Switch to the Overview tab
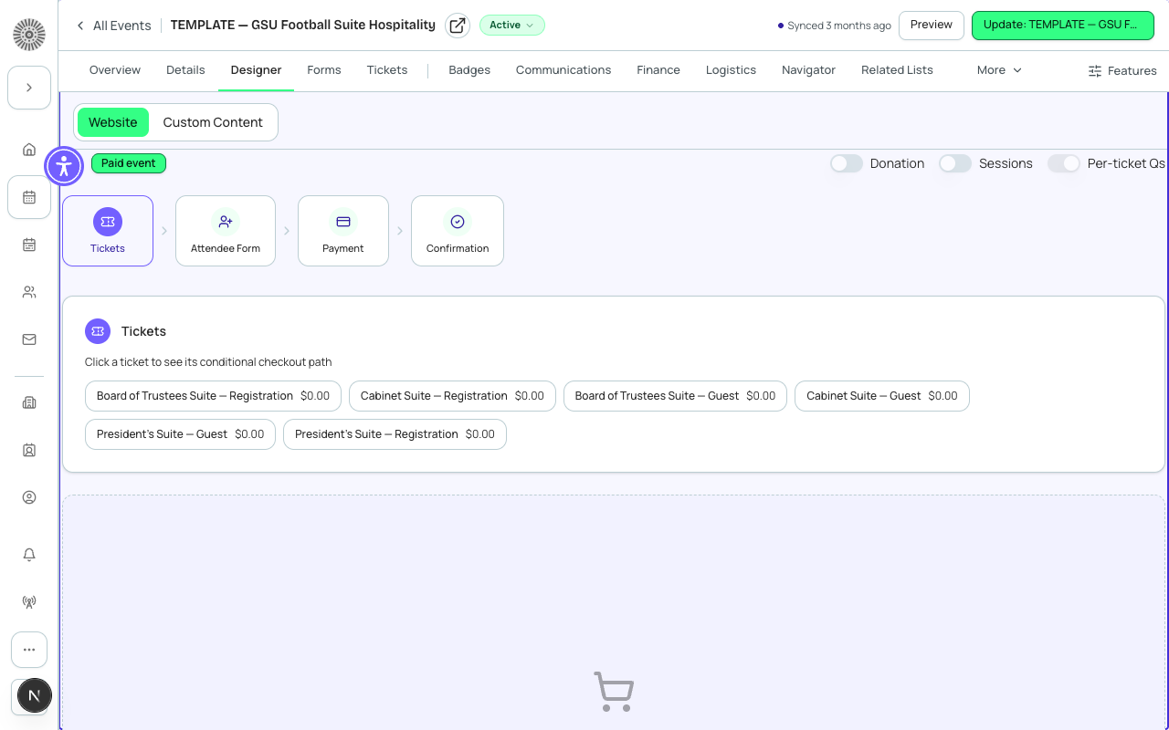The height and width of the screenshot is (730, 1169). pyautogui.click(x=115, y=70)
